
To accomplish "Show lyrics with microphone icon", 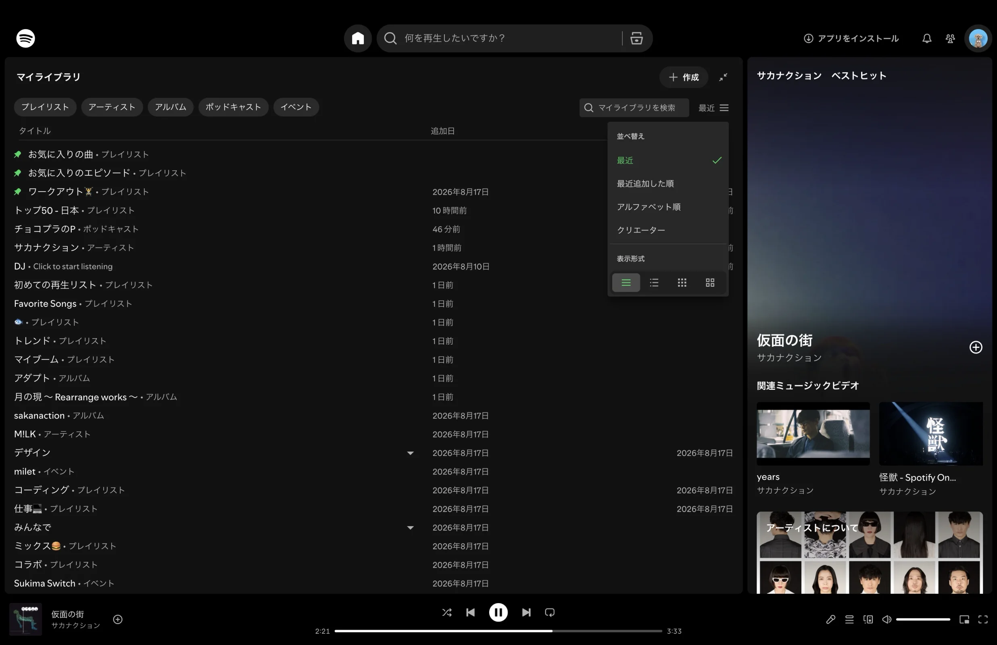I will pyautogui.click(x=830, y=619).
